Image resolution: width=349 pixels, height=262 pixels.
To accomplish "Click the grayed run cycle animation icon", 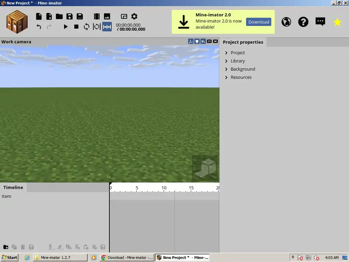I will 60,247.
